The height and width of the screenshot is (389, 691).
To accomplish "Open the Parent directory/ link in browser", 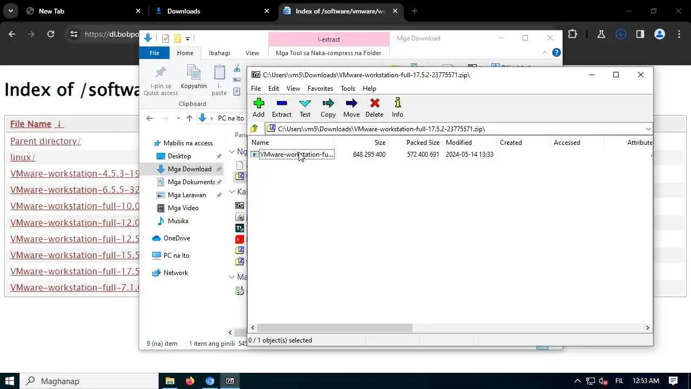I will point(45,141).
